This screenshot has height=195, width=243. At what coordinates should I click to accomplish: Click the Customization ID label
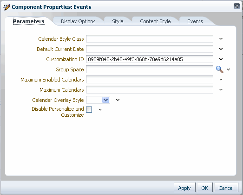[65, 59]
